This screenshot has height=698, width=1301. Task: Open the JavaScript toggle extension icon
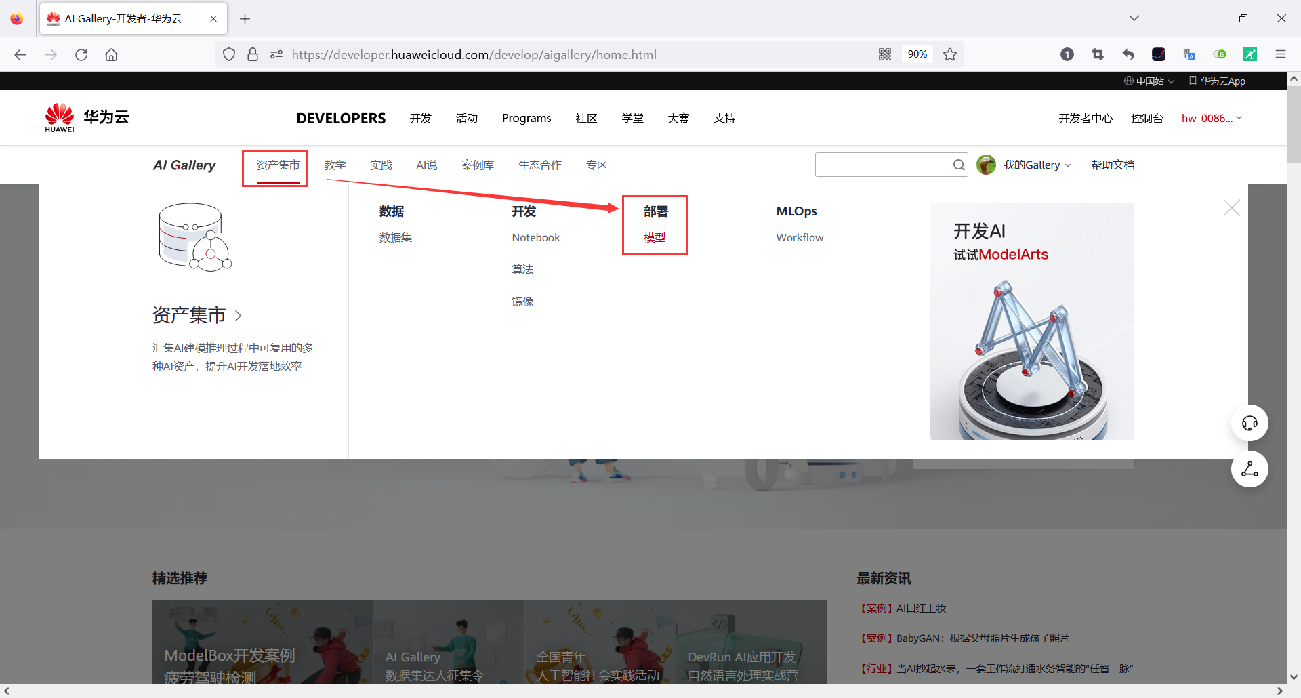coord(1220,54)
